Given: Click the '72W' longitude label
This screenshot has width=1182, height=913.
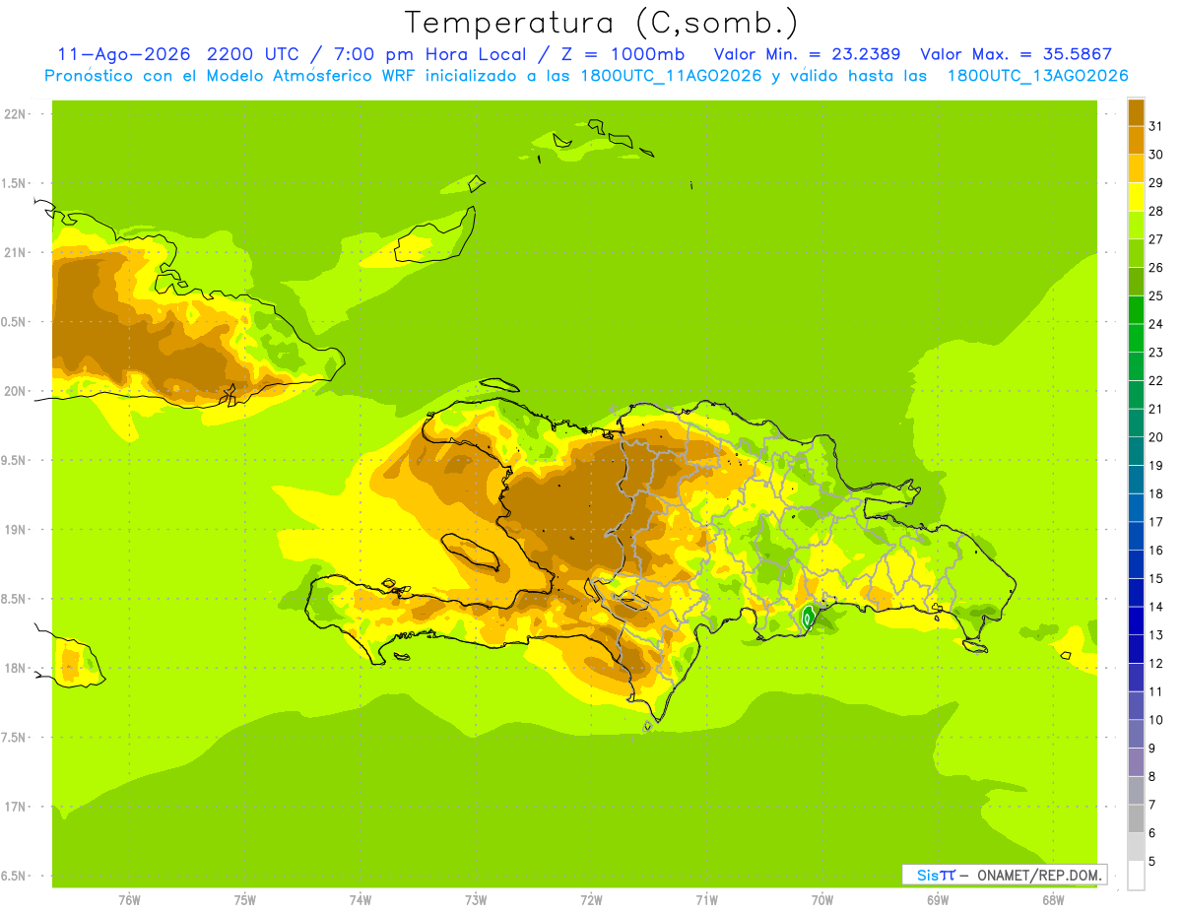Looking at the screenshot, I should point(591,900).
